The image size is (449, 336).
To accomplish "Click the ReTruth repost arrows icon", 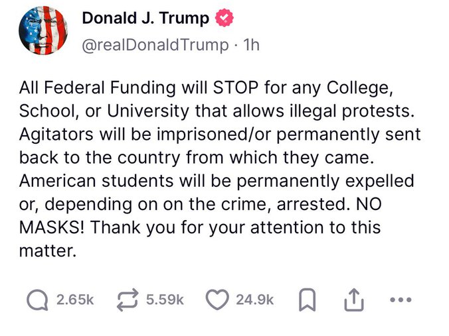I will point(128,300).
